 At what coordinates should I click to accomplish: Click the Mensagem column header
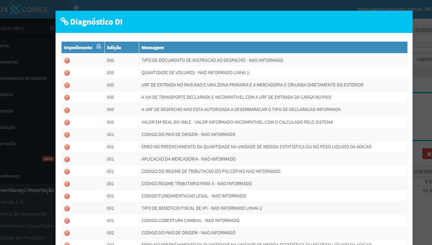click(x=273, y=47)
